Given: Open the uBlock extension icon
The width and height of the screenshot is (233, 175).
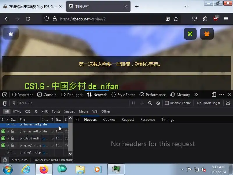Looking at the screenshot, I should pos(216,18).
